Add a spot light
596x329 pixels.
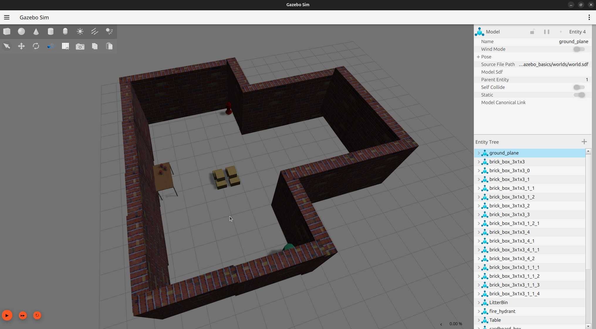coord(109,31)
